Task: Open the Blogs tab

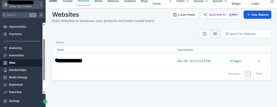Action: 144,1
